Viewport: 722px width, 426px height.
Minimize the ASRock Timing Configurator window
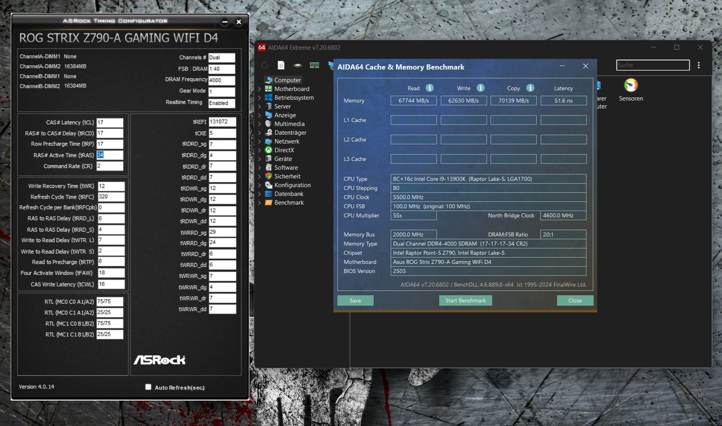tap(225, 22)
